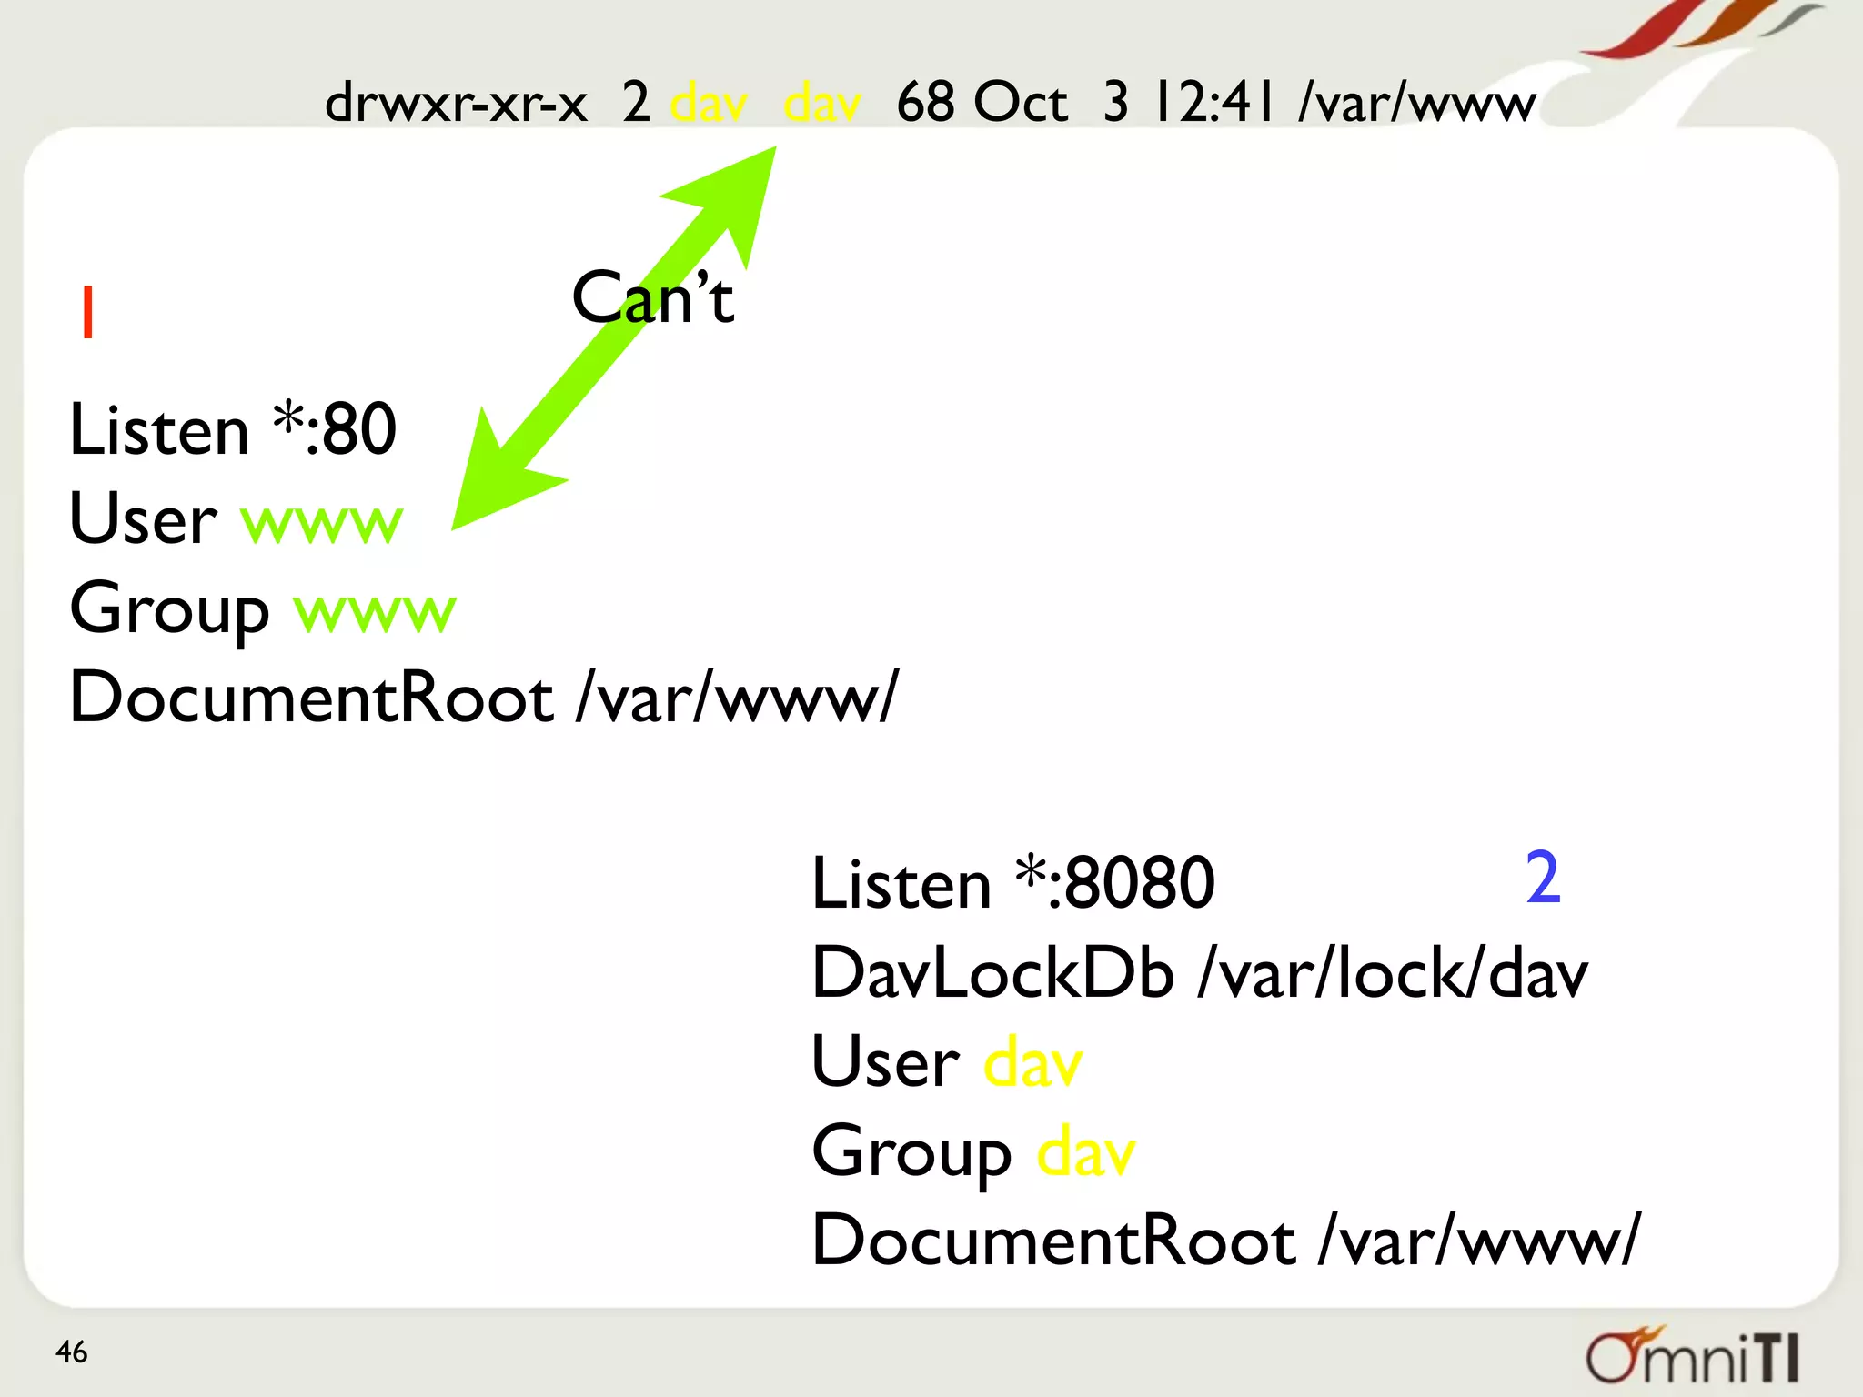Click the 'Can't' label
1863x1397 pixels.
pyautogui.click(x=652, y=297)
